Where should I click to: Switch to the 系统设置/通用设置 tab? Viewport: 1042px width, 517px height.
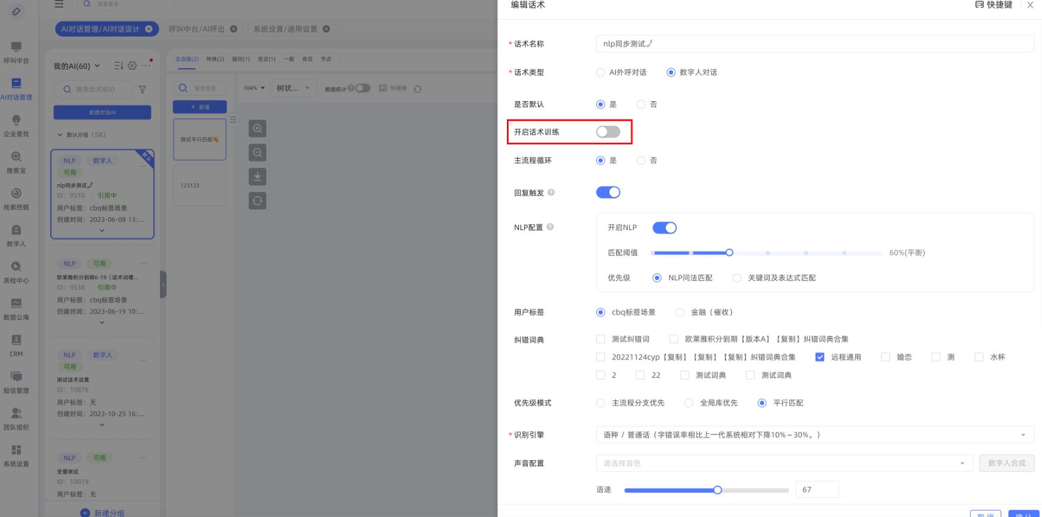coord(285,29)
